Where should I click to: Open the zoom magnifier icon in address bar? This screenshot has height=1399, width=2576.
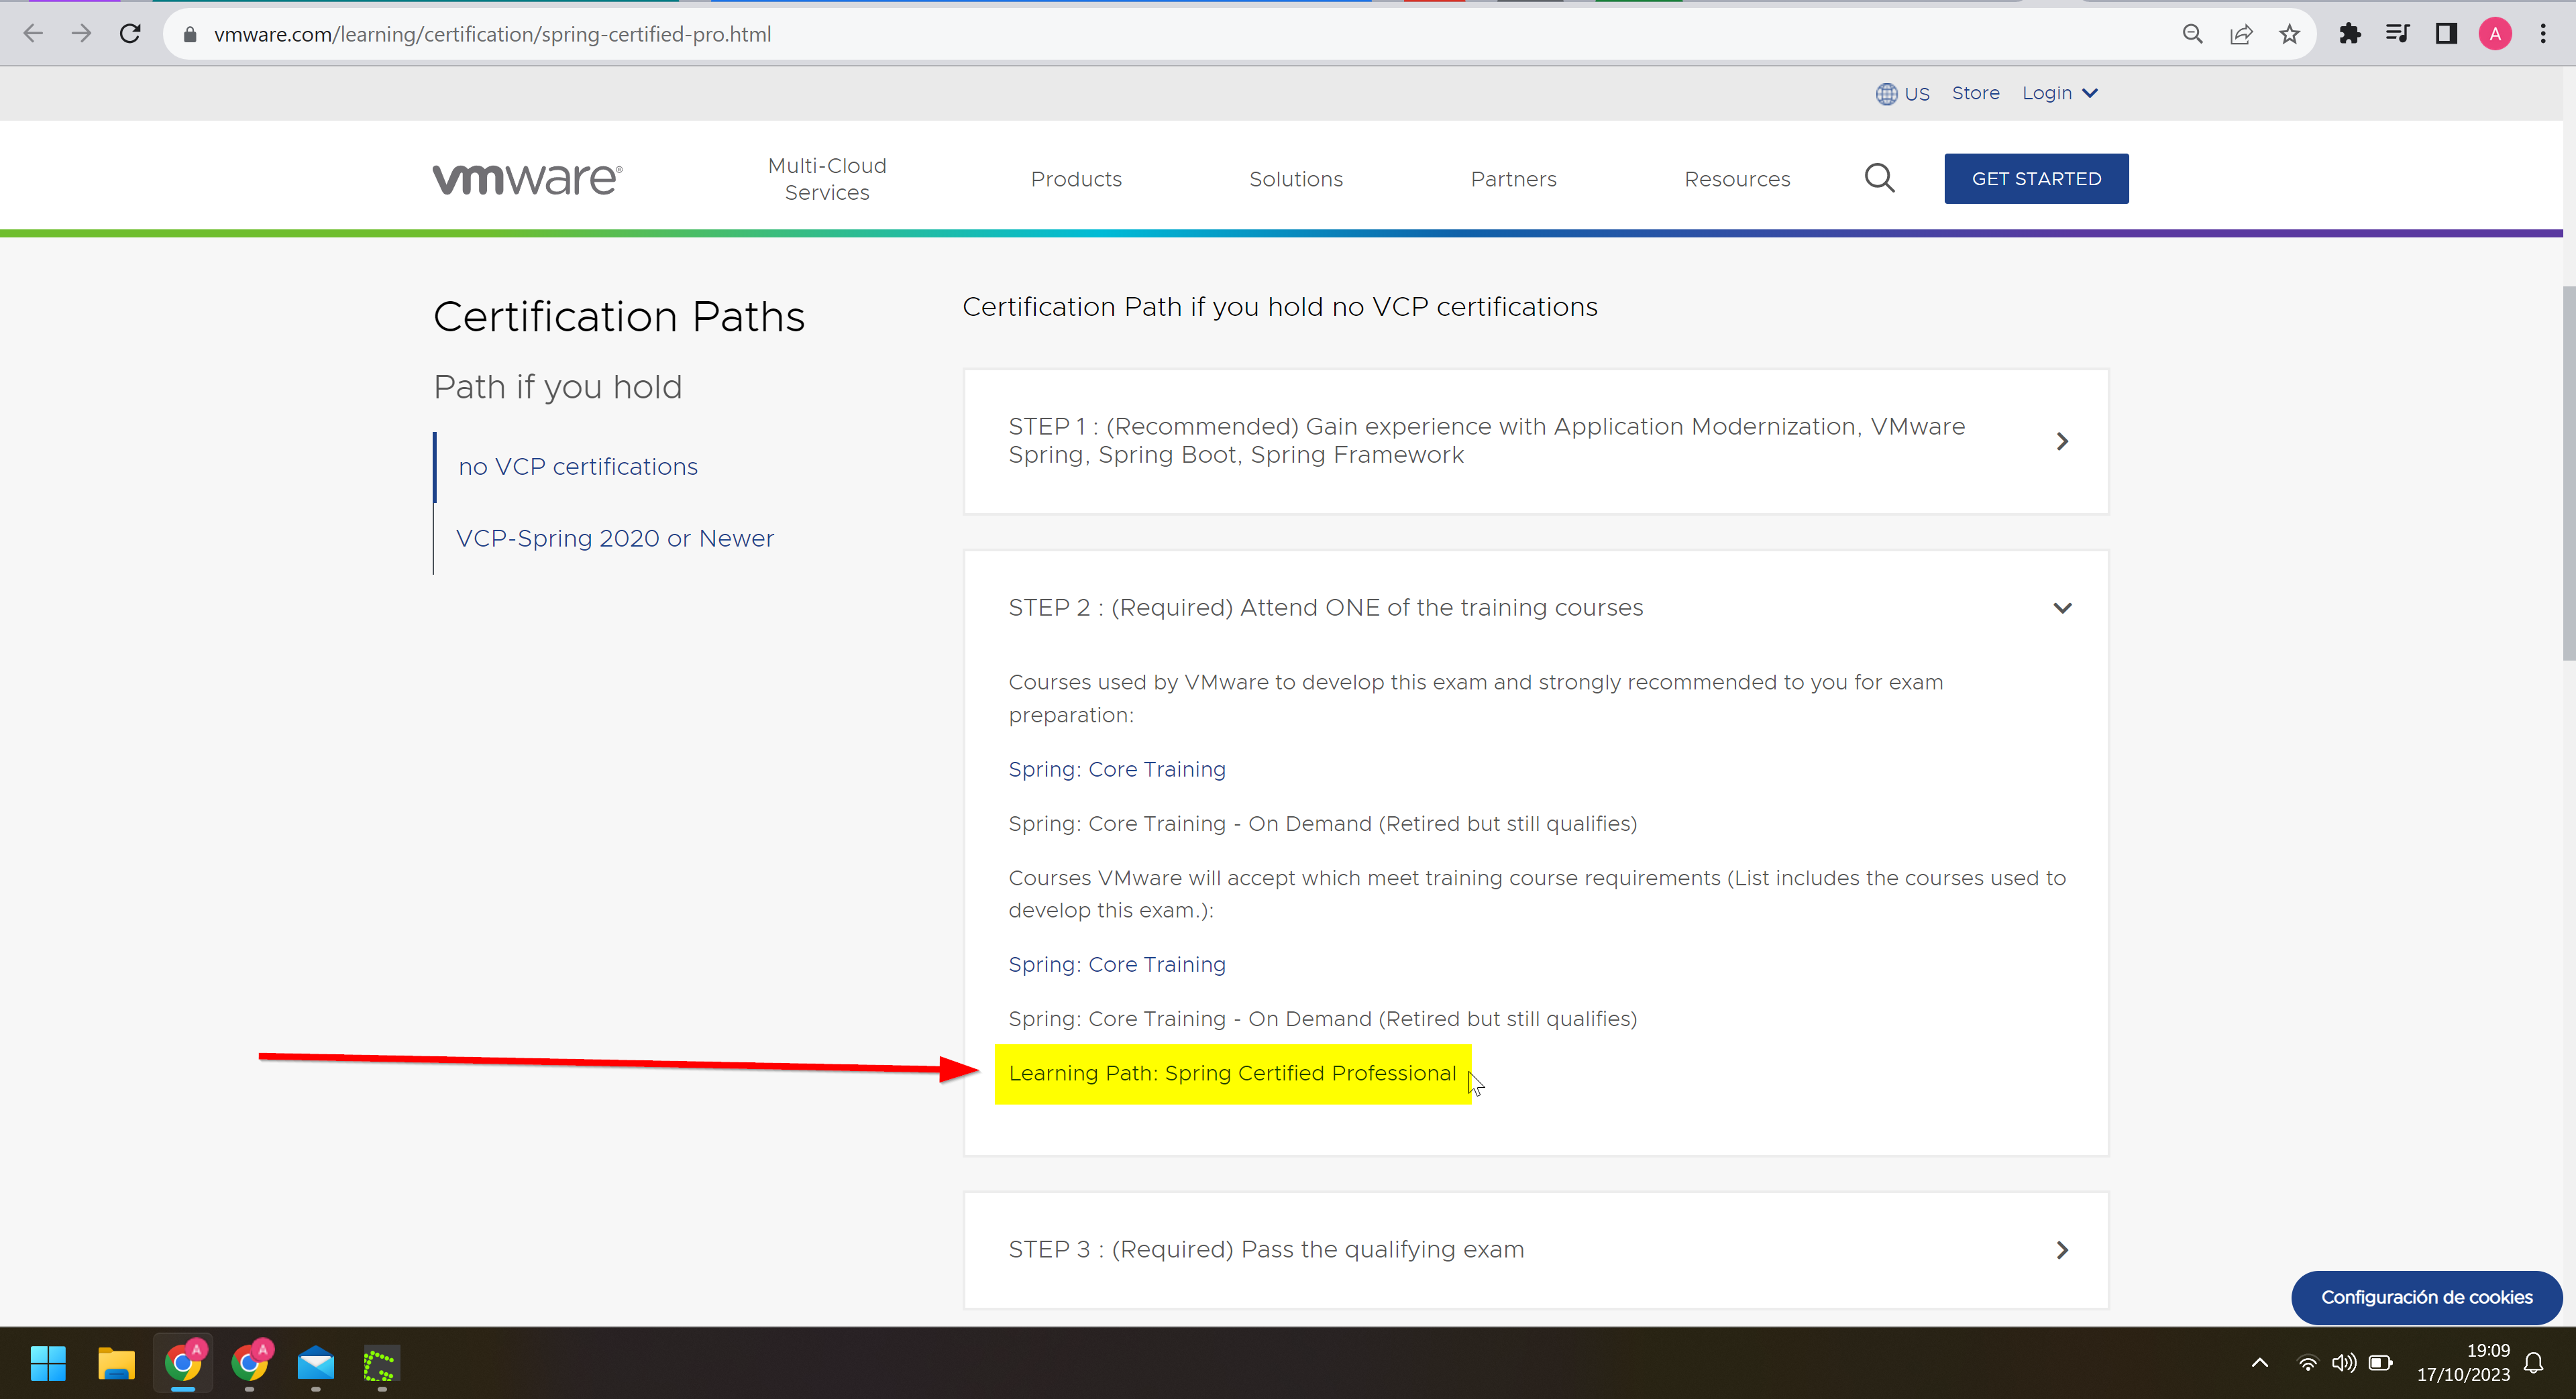[2192, 34]
